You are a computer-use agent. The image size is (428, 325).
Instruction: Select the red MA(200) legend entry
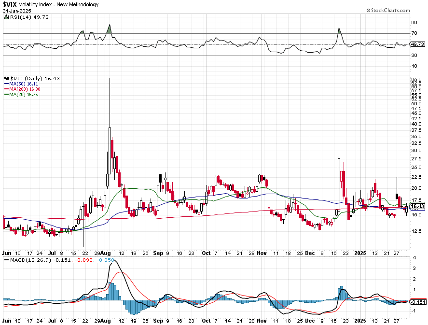tap(22, 89)
